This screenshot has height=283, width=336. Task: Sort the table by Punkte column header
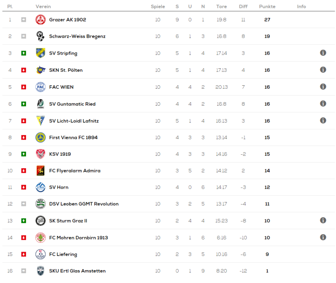click(267, 6)
